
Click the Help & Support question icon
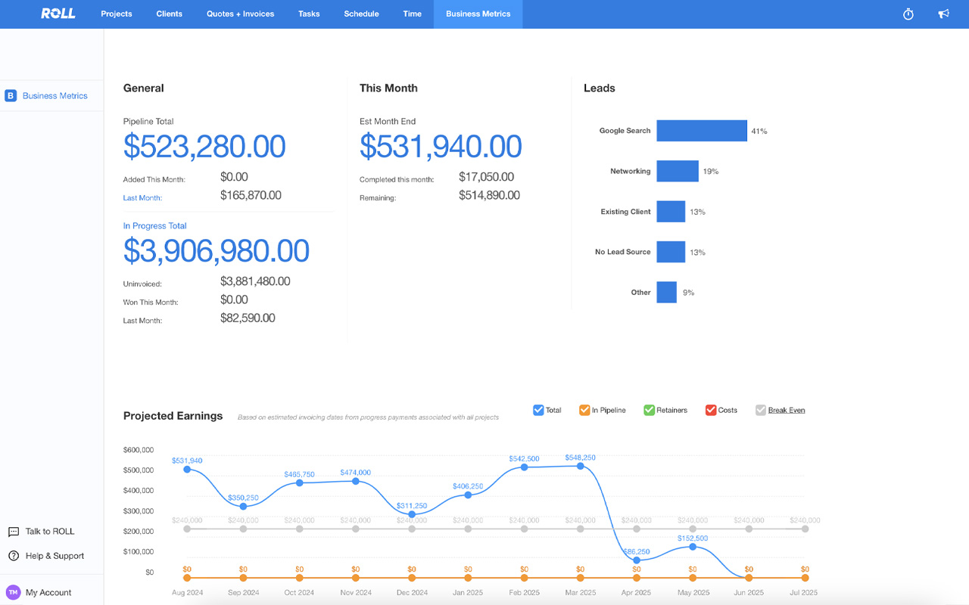(13, 556)
